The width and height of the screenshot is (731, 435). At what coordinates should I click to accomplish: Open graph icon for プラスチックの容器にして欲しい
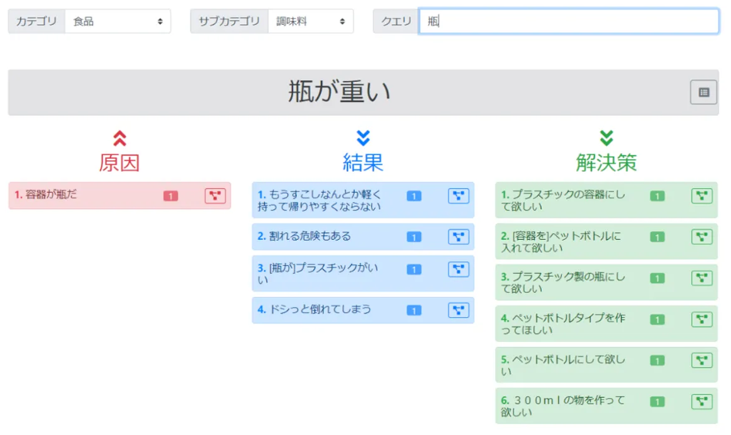tap(701, 196)
